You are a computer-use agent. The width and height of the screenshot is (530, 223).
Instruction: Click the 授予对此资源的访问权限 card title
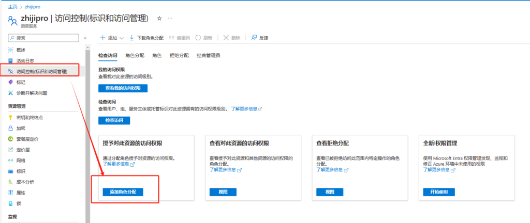[x=132, y=144]
